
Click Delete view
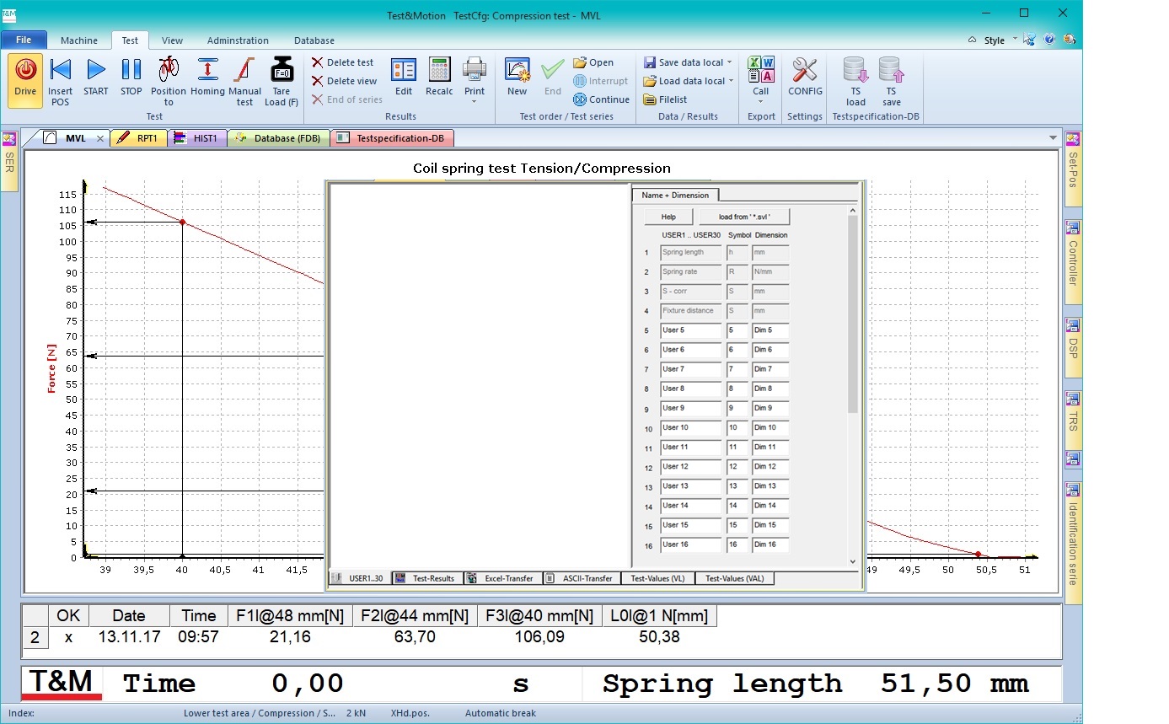point(345,81)
